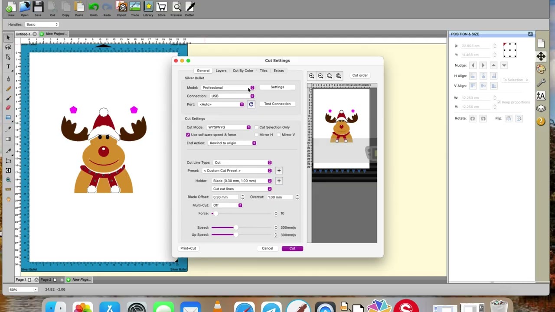Enable Cut Selection Only checkbox
The height and width of the screenshot is (312, 555).
point(256,127)
